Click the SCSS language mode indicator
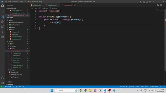 click(x=147, y=87)
